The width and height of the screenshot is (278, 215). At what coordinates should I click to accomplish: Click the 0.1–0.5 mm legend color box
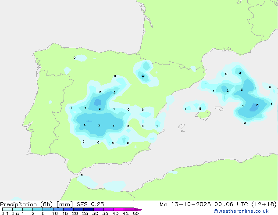tap(7, 209)
